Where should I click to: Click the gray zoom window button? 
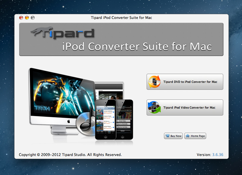point(33,18)
